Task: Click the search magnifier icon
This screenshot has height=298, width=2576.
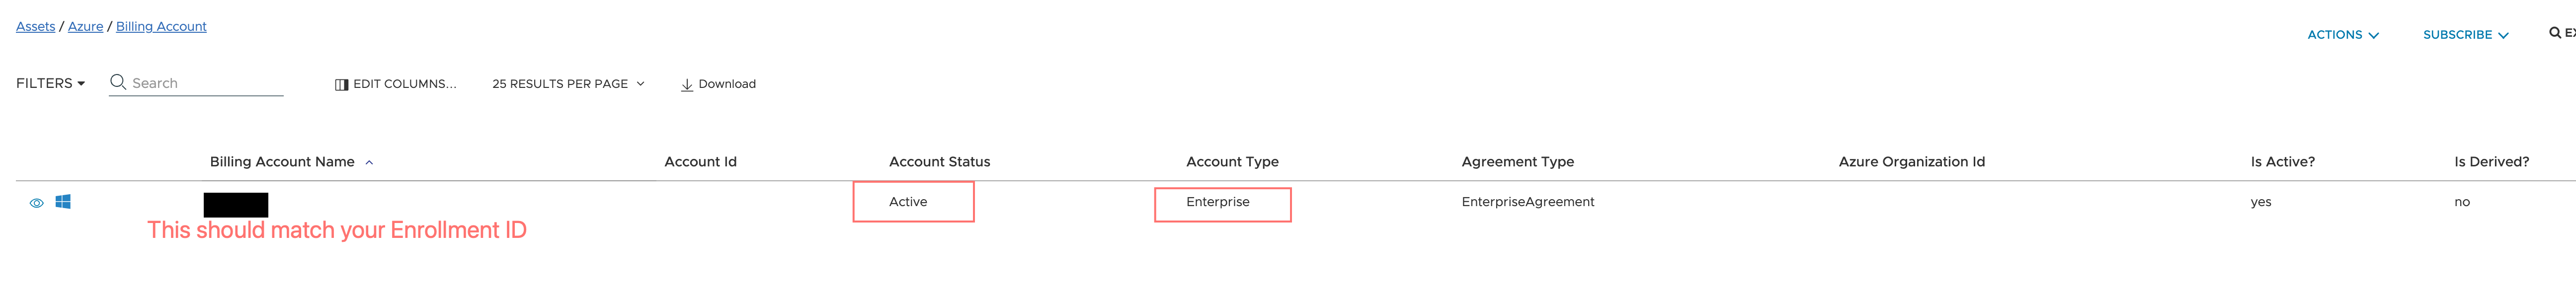Action: (x=118, y=82)
